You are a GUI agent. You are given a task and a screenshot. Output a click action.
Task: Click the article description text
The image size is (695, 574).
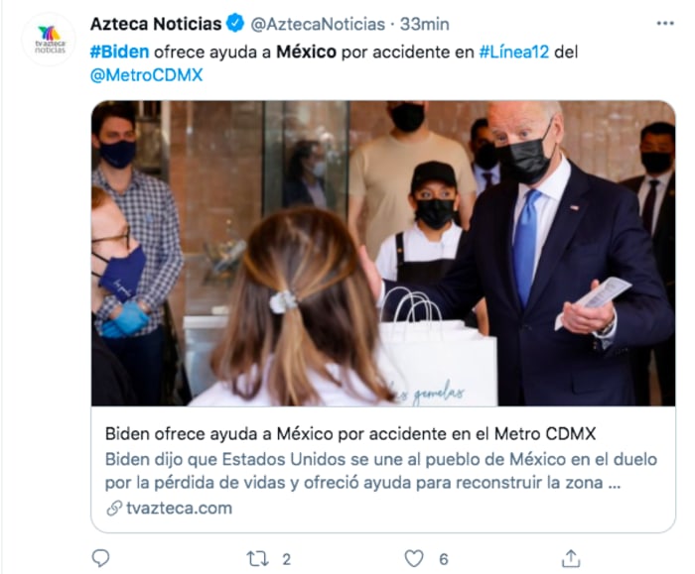coord(380,471)
